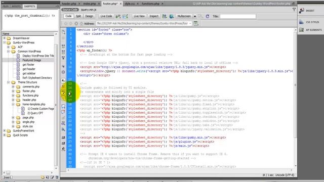Screen dimensions: 324x182
Task: Click the validation icon beside Live Code
Action: tap(118, 16)
